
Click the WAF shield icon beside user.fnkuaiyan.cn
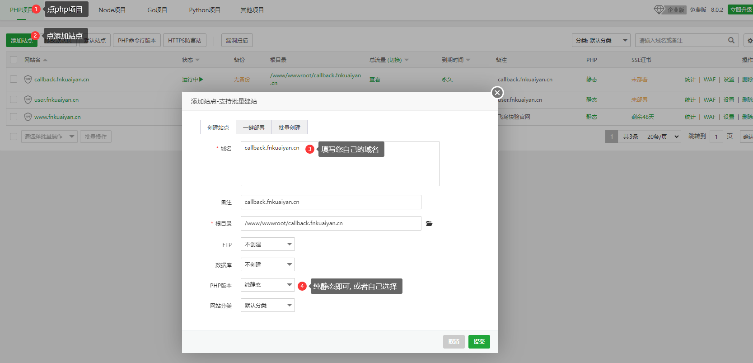point(28,100)
